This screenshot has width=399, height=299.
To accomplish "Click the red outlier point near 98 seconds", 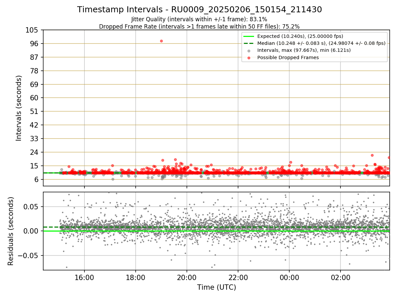I will point(161,41).
